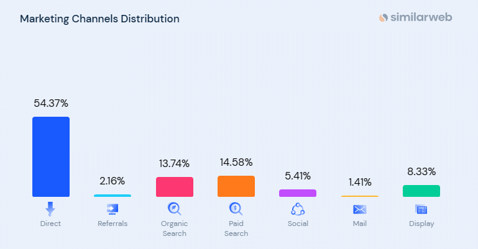478x249 pixels.
Task: Click the 14.58% Paid Search value
Action: [236, 162]
